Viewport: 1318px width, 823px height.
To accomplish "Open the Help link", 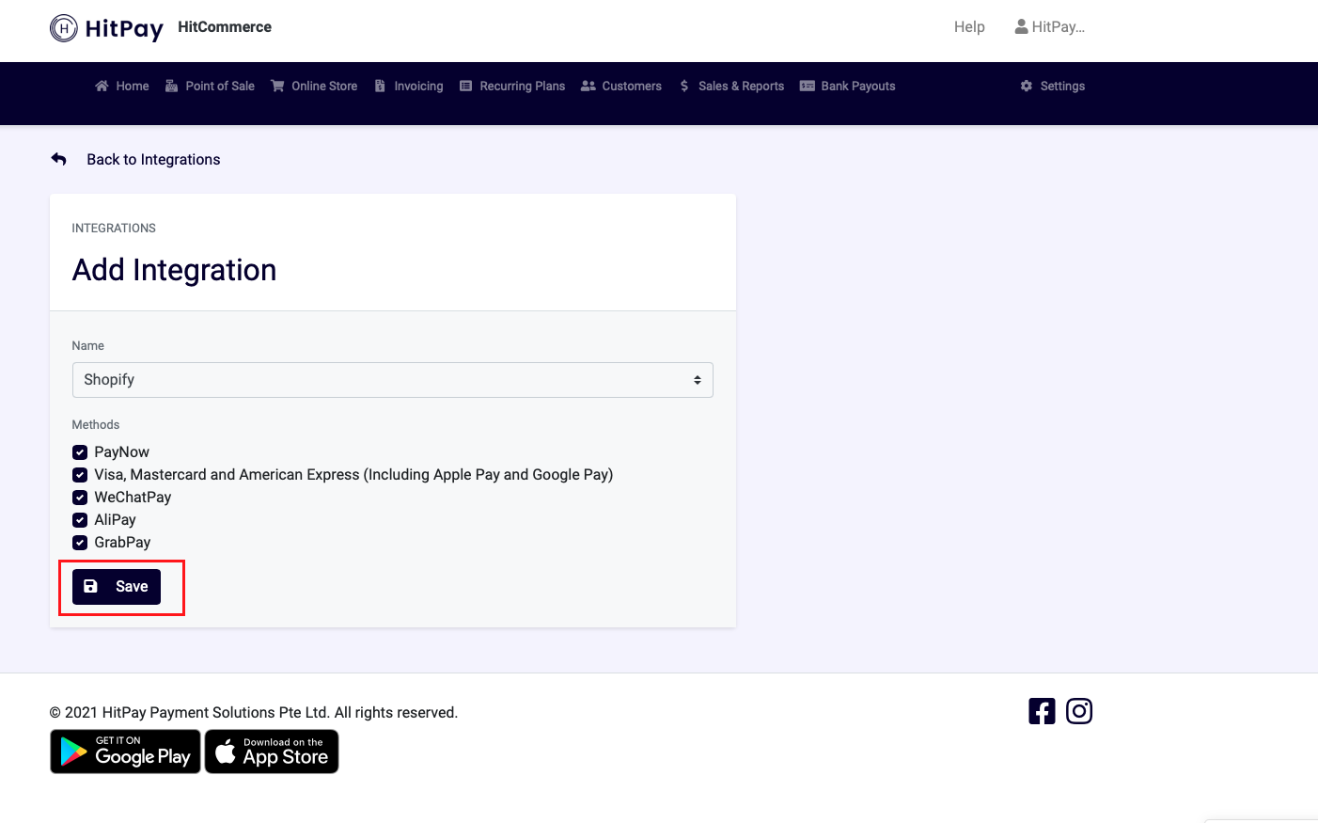I will (x=969, y=26).
